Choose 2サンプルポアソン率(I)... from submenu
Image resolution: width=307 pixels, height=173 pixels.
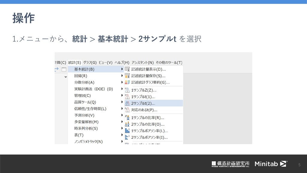tap(154, 137)
